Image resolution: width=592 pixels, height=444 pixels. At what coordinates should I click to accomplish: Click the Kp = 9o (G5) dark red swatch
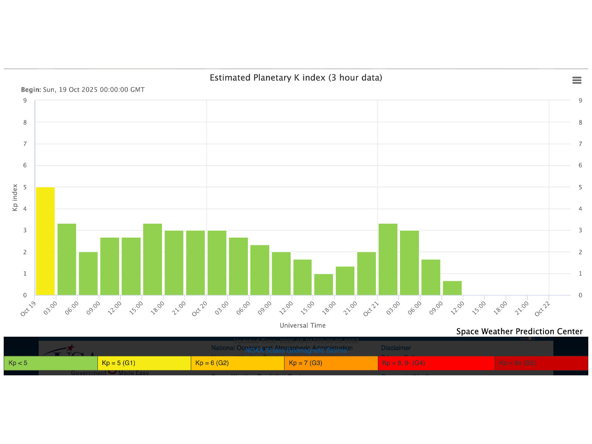click(x=541, y=363)
